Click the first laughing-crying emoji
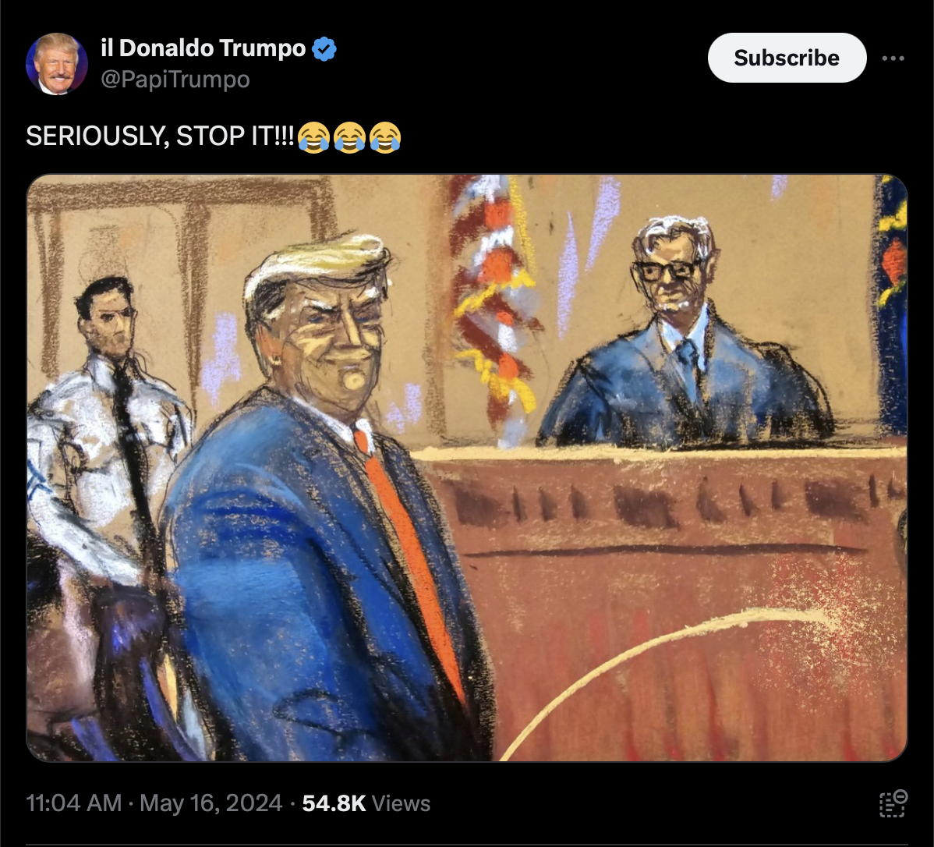Viewport: 934px width, 847px height. click(x=313, y=137)
